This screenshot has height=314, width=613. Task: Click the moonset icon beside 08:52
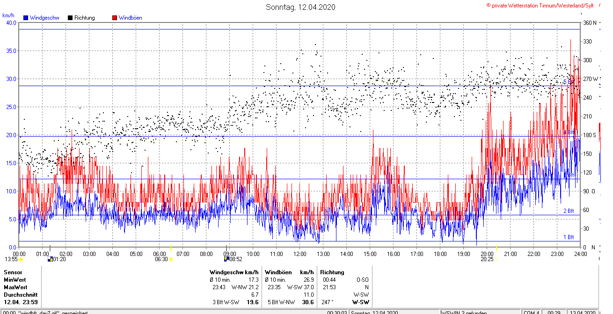coord(226,259)
